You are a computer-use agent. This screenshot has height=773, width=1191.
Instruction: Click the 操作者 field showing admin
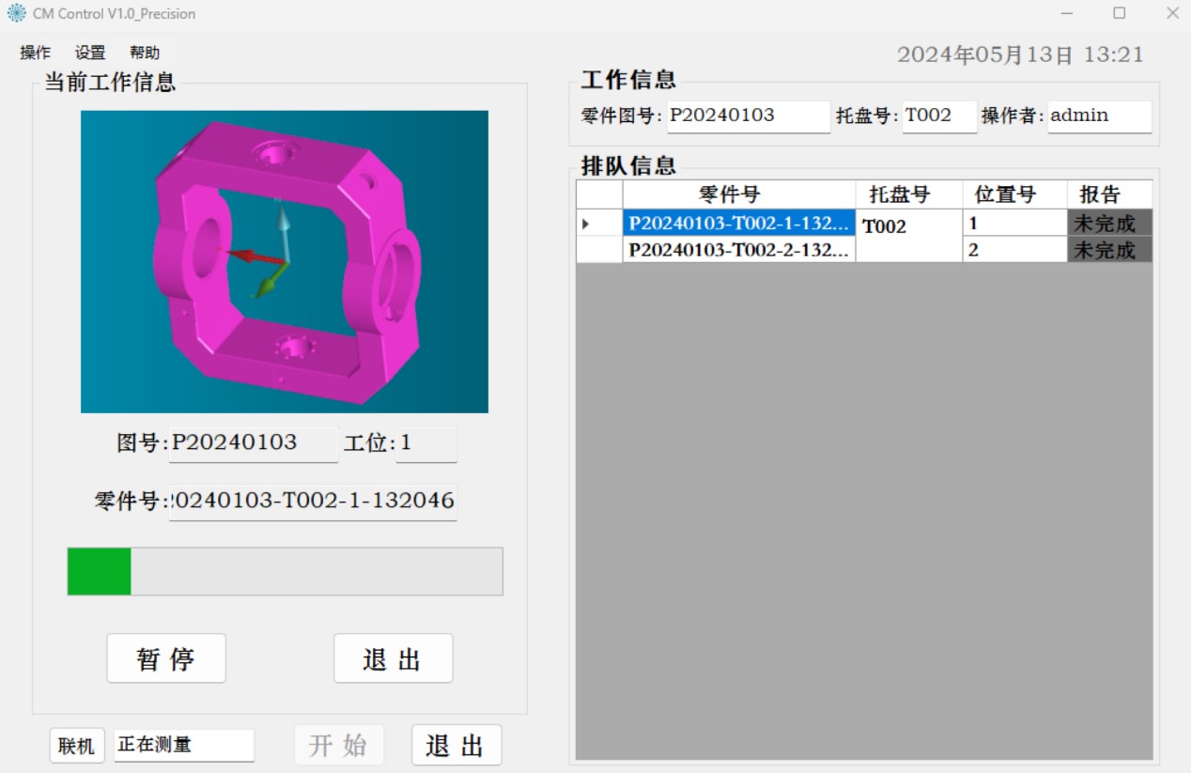click(1100, 116)
